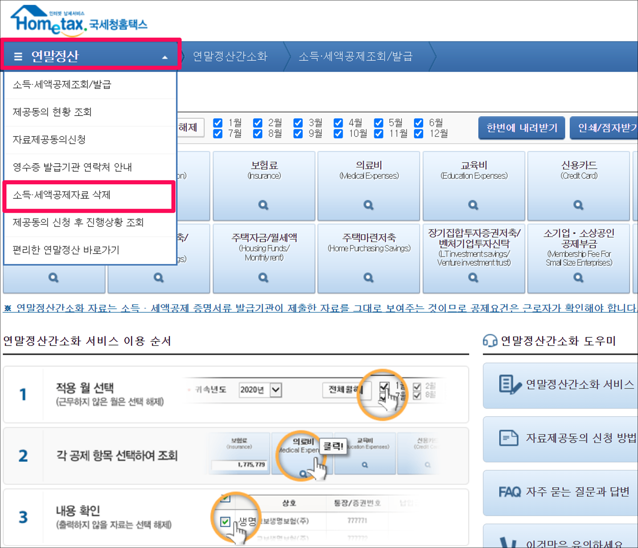The width and height of the screenshot is (638, 548).
Task: Open FAQ 자주 묻는 질문과 답변 panel
Action: (x=560, y=491)
